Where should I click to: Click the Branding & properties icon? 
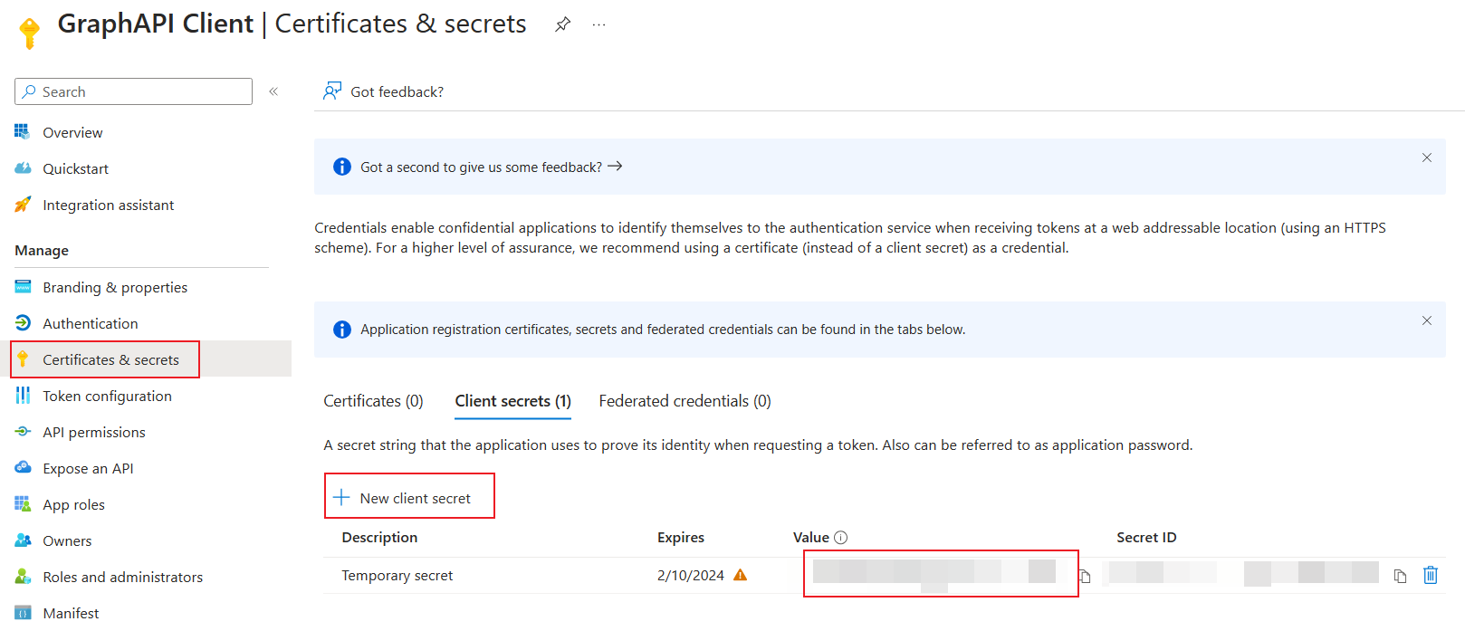[x=23, y=287]
